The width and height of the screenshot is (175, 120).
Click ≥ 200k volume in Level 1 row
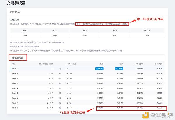point(50,74)
